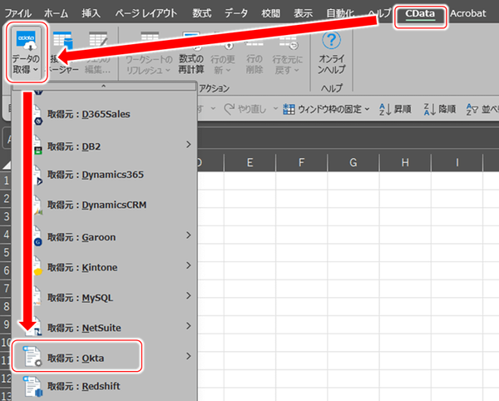Screen dimensions: 499x401
Task: Switch to the Acrobat tab
Action: 467,13
